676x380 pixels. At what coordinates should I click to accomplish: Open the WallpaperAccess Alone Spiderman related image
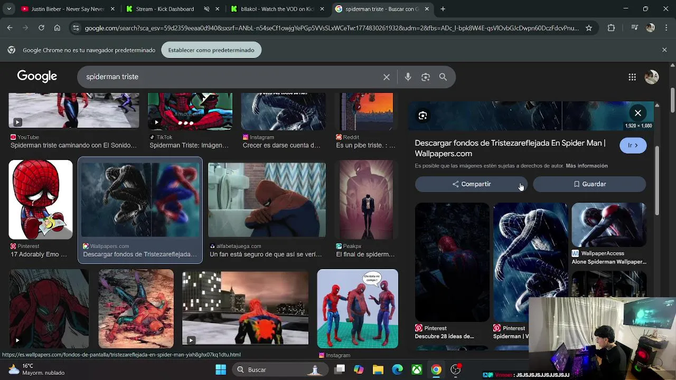point(608,225)
